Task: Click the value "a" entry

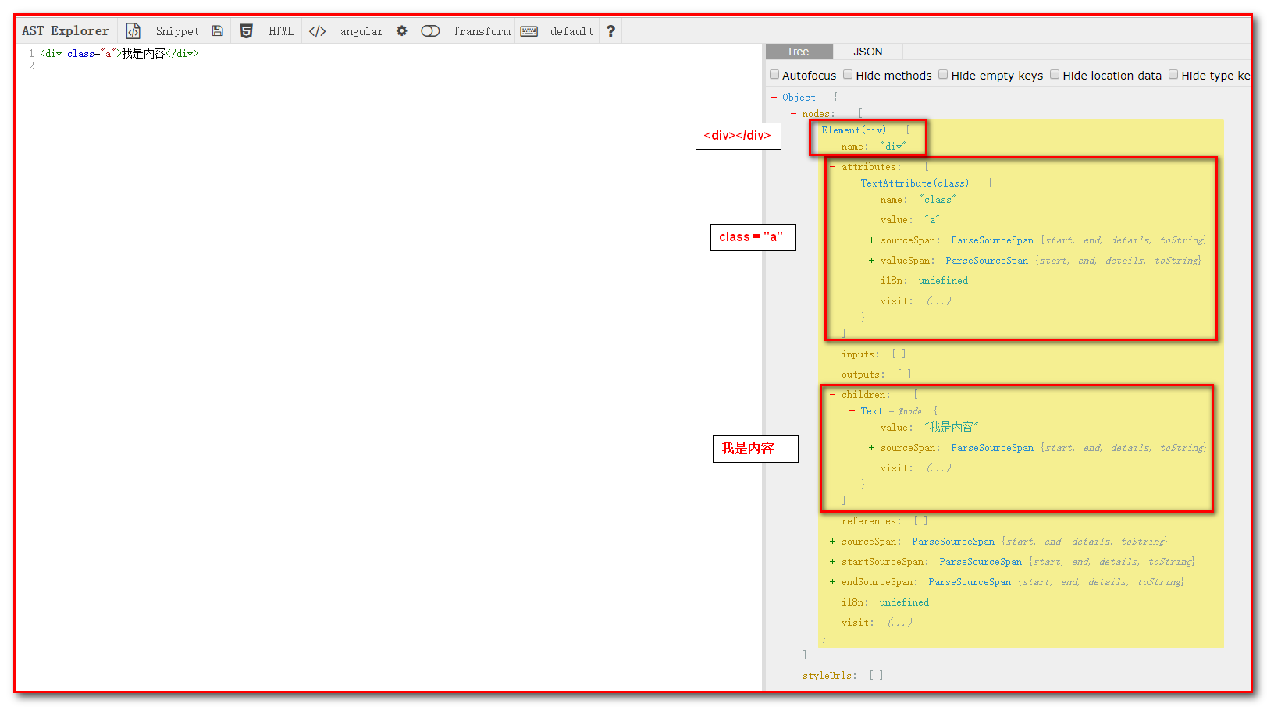Action: [932, 220]
